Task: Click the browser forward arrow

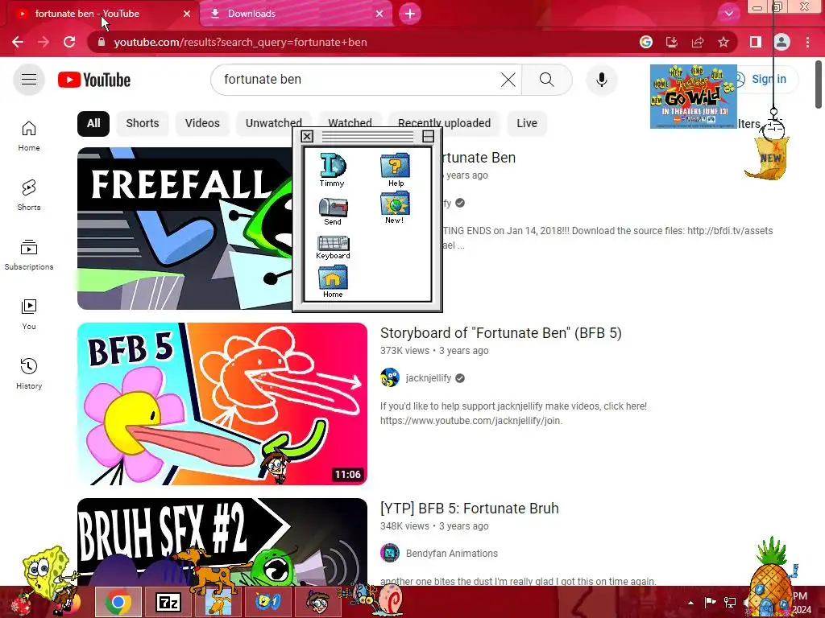Action: (x=44, y=42)
